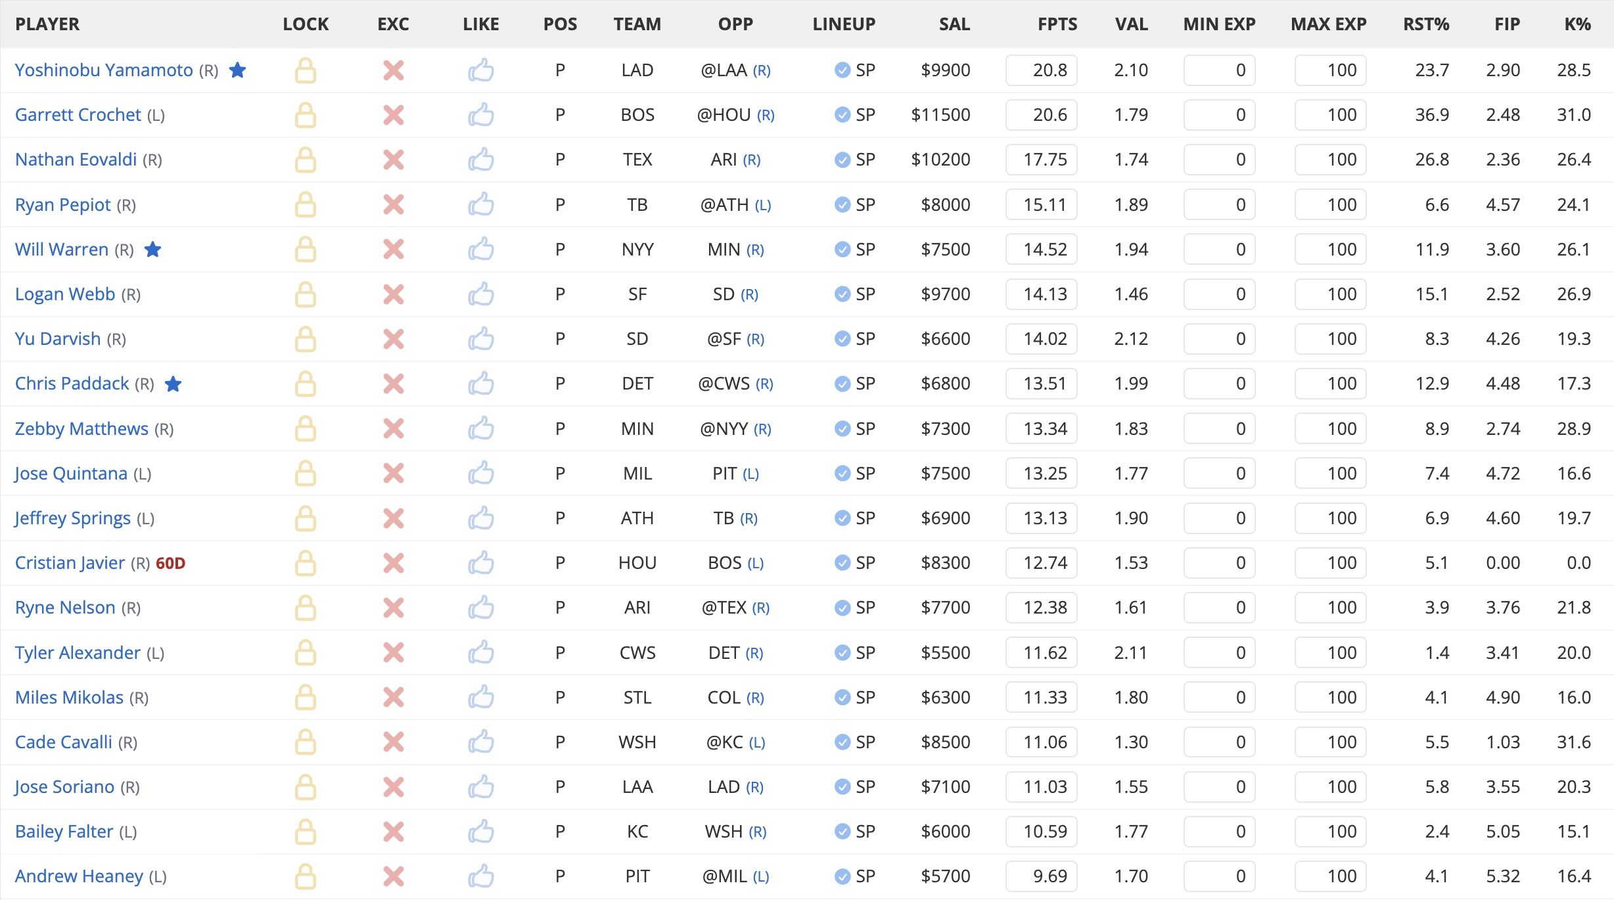
Task: Edit Miles Mikolas's FPTS field 11.33
Action: point(1042,697)
